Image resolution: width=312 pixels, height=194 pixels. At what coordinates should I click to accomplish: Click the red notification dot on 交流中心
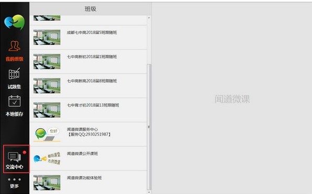pyautogui.click(x=25, y=153)
